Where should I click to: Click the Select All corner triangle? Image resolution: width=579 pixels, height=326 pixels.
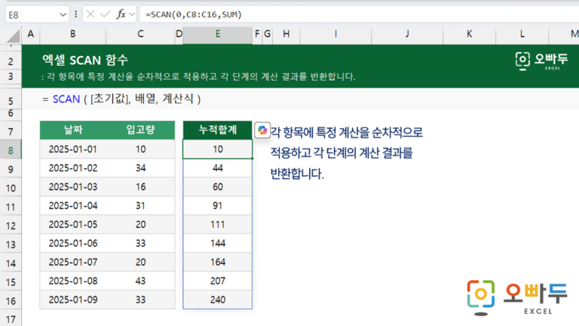click(x=14, y=36)
